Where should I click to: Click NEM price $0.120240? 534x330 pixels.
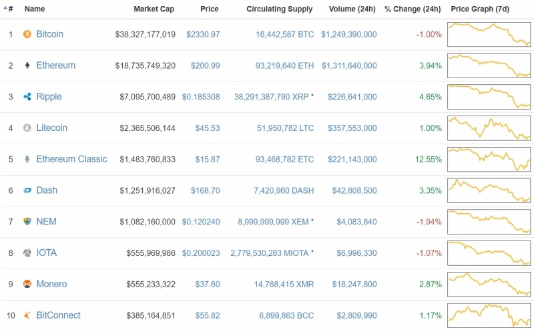click(x=201, y=222)
